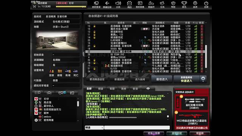
Task: Click room list scroll-up arrow
Action: (x=206, y=23)
